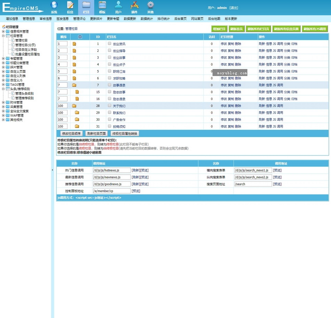Screen dimensions: 331x318
Task: Click the folder icon for 关于我们 row
Action: pos(74,106)
